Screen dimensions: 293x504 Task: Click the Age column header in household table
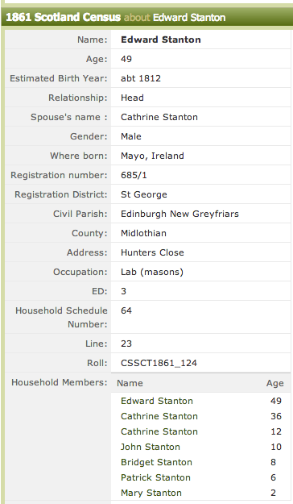point(275,384)
